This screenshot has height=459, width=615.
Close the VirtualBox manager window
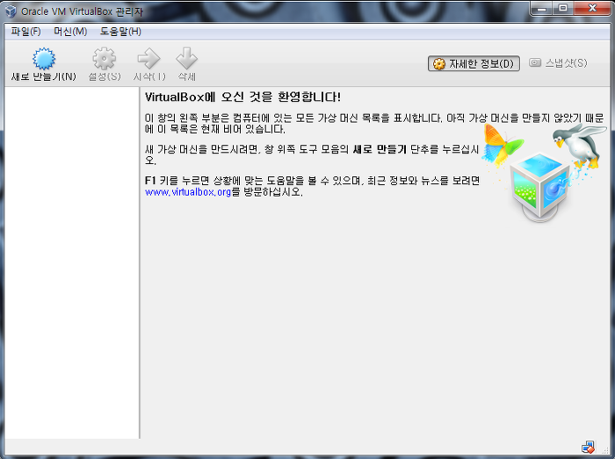coord(592,9)
